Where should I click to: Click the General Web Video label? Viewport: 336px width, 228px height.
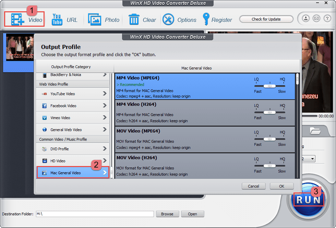click(x=66, y=130)
